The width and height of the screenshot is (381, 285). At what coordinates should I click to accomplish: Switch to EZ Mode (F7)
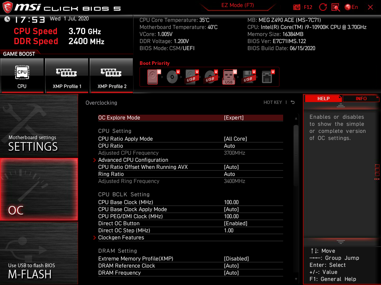[x=238, y=5]
